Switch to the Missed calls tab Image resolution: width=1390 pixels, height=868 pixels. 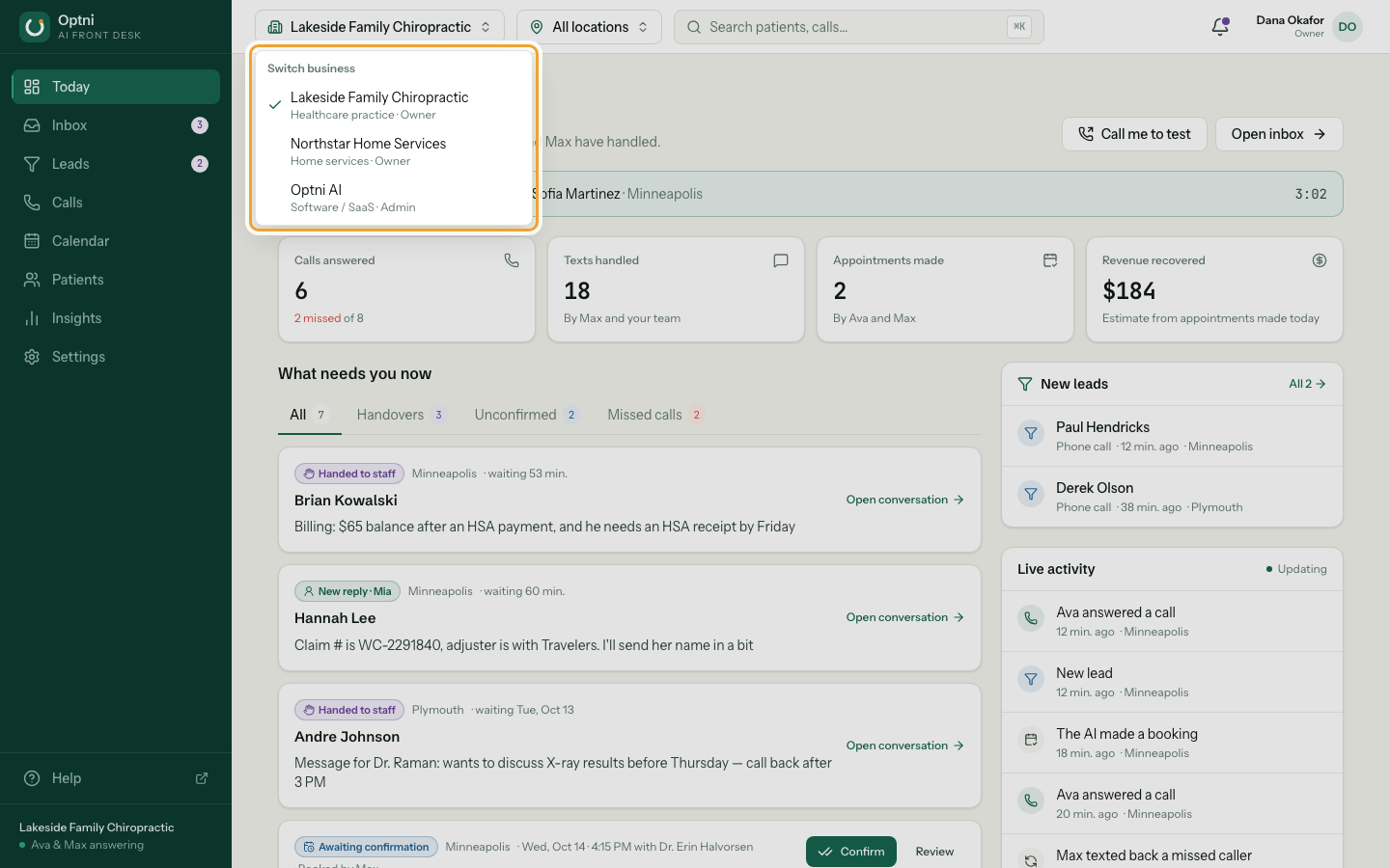pos(655,415)
